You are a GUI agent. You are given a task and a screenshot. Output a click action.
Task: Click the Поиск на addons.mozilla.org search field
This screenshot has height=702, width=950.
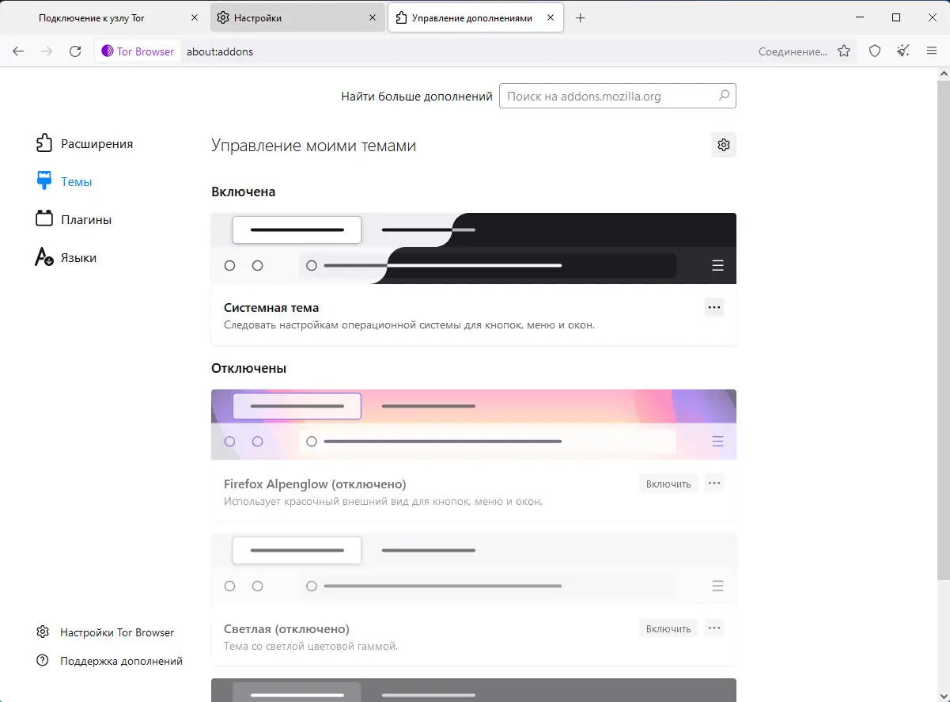[x=618, y=97]
